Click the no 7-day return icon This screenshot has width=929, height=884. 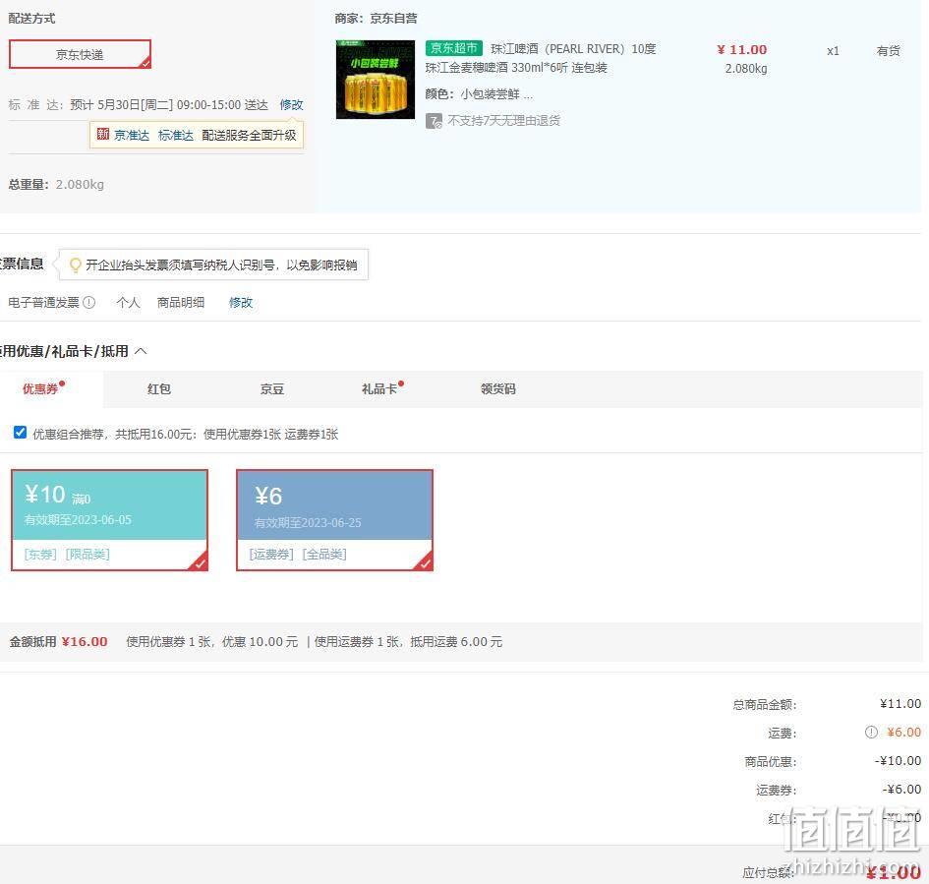point(434,121)
